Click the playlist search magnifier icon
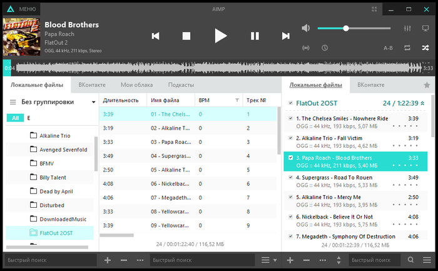The height and width of the screenshot is (271, 438). coord(410,260)
